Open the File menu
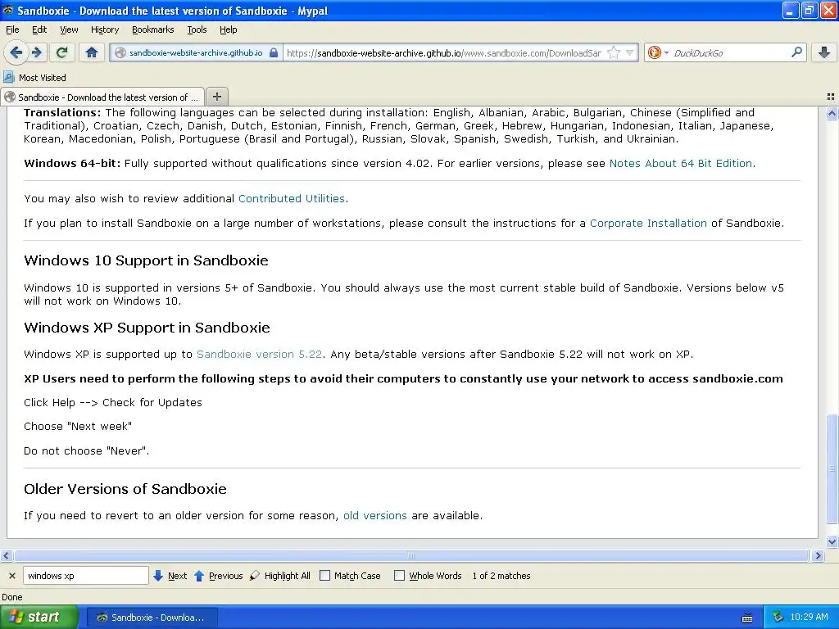839x629 pixels. [x=12, y=30]
